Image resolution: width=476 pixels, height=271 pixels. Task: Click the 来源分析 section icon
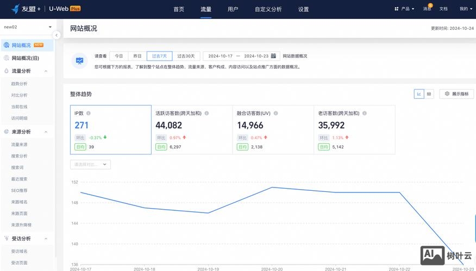pyautogui.click(x=7, y=132)
